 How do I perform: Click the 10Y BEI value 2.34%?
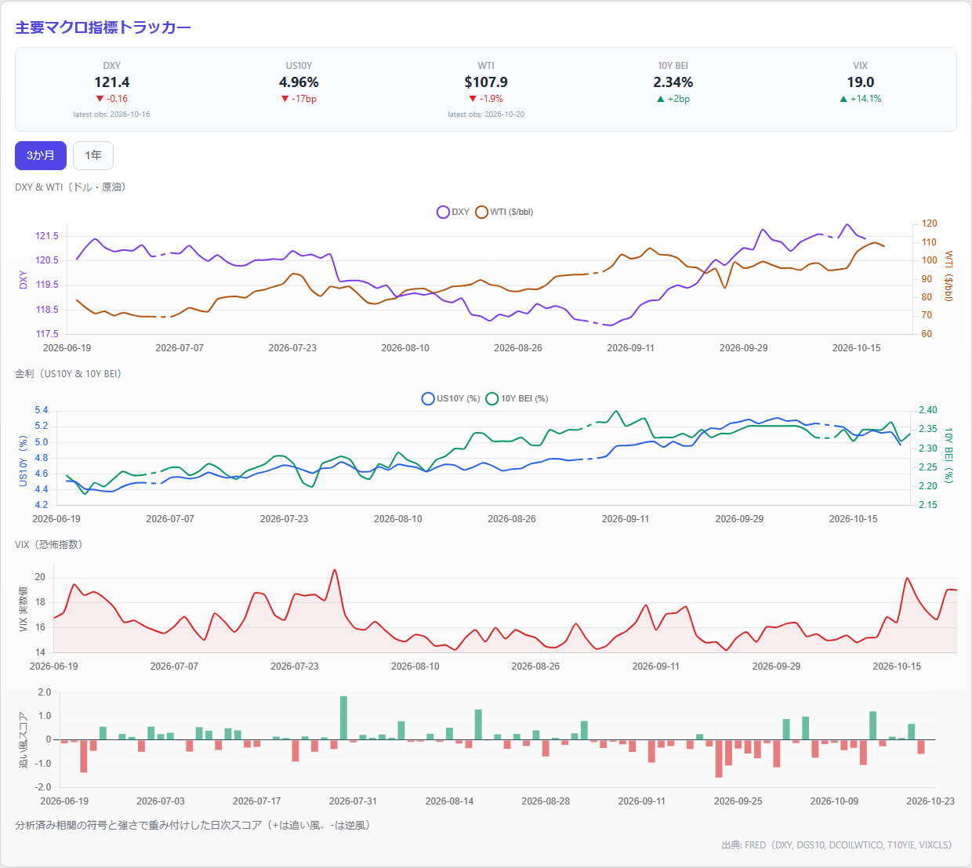(x=673, y=82)
